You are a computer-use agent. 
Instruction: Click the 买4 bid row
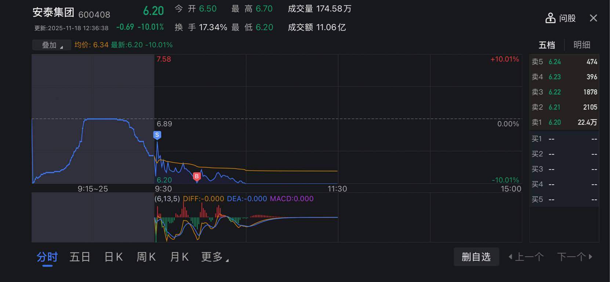[564, 184]
